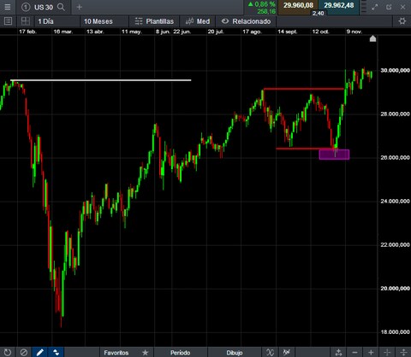411x357 pixels.
Task: Click the scroll-to-top arrow above price axis
Action: tap(372, 38)
